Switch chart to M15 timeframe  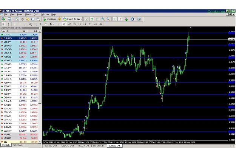pyautogui.click(x=69, y=24)
